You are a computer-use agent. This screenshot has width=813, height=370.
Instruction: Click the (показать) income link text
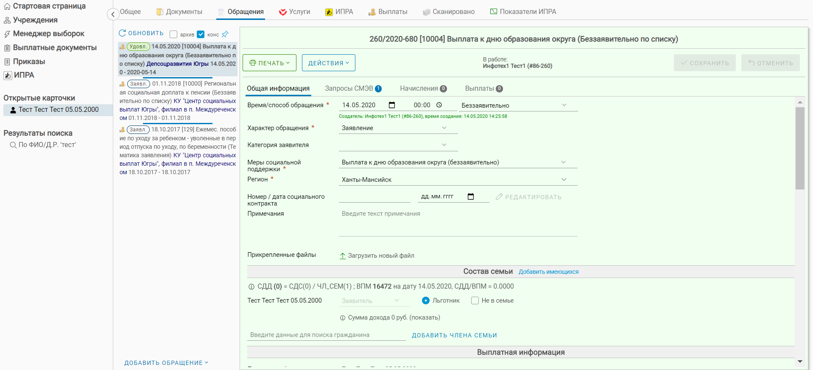pos(425,317)
